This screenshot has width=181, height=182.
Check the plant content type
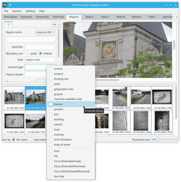50,84
